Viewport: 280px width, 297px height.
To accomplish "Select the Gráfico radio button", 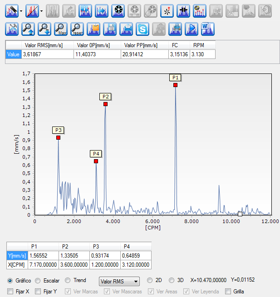I will 10,281.
